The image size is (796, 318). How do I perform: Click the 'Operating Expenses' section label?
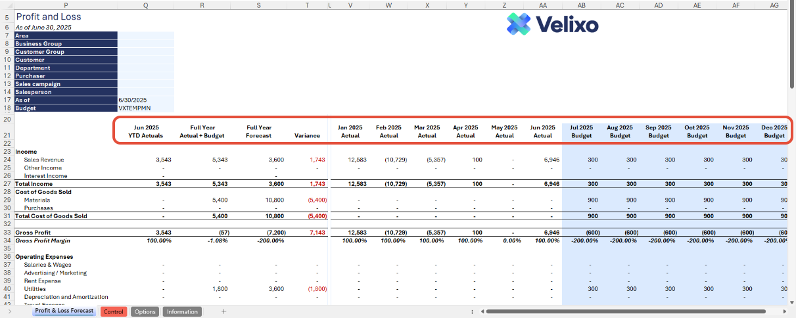(x=44, y=257)
